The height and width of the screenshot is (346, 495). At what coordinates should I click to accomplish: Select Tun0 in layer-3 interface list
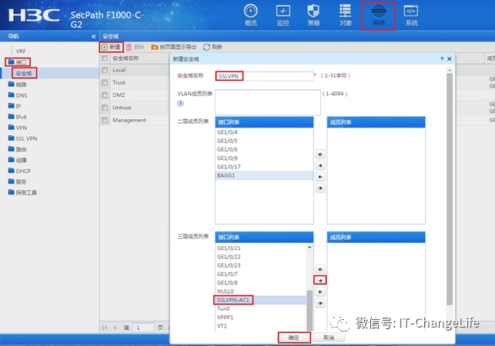261,308
